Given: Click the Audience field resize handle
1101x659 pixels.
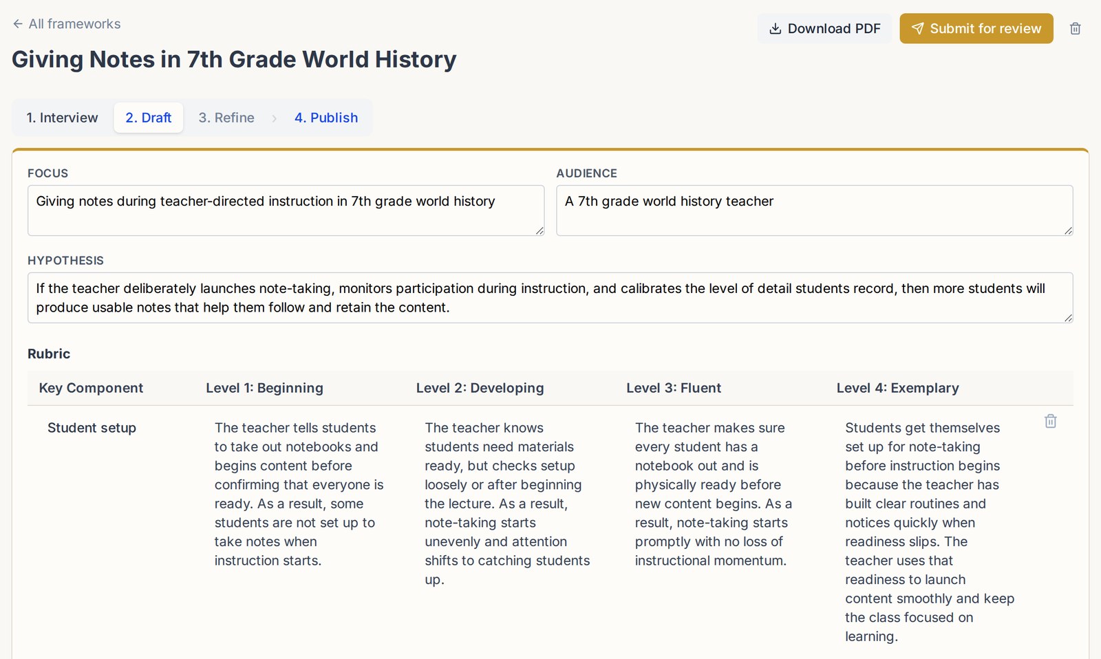Looking at the screenshot, I should 1068,231.
